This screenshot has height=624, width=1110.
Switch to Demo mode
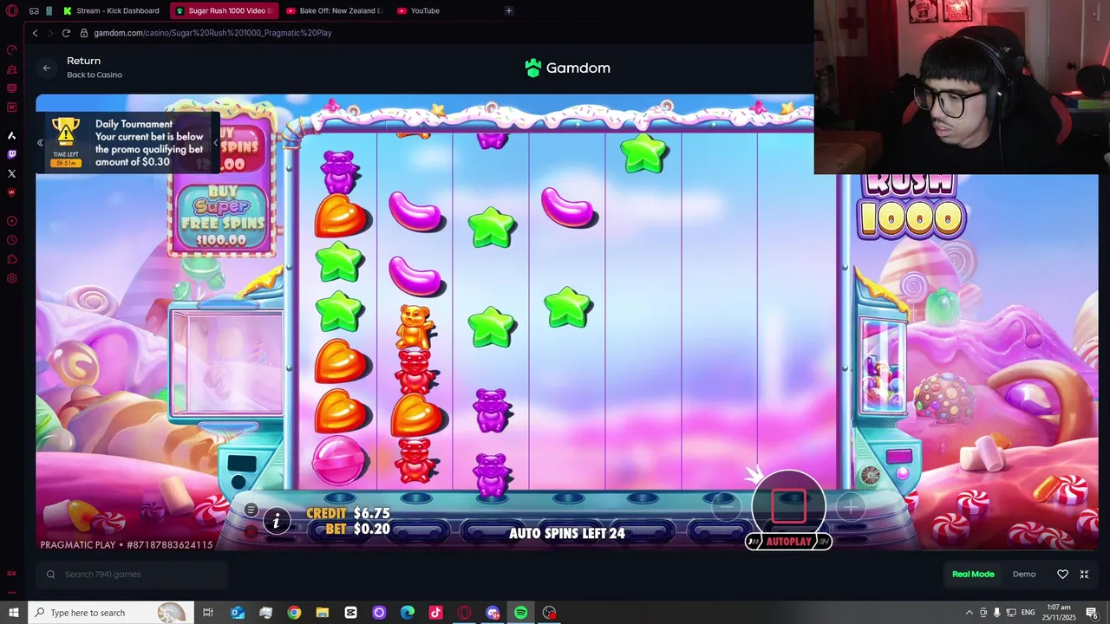click(1024, 574)
